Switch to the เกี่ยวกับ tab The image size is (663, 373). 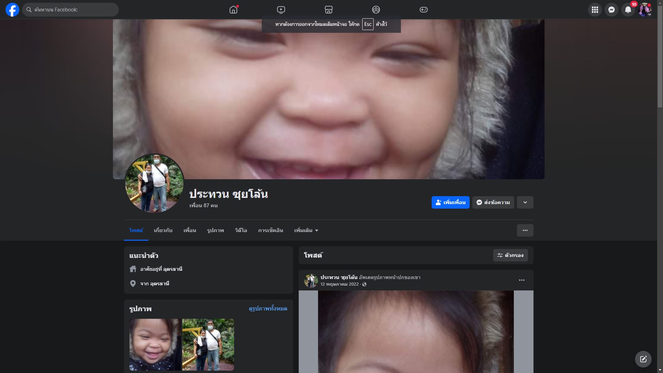(x=163, y=230)
